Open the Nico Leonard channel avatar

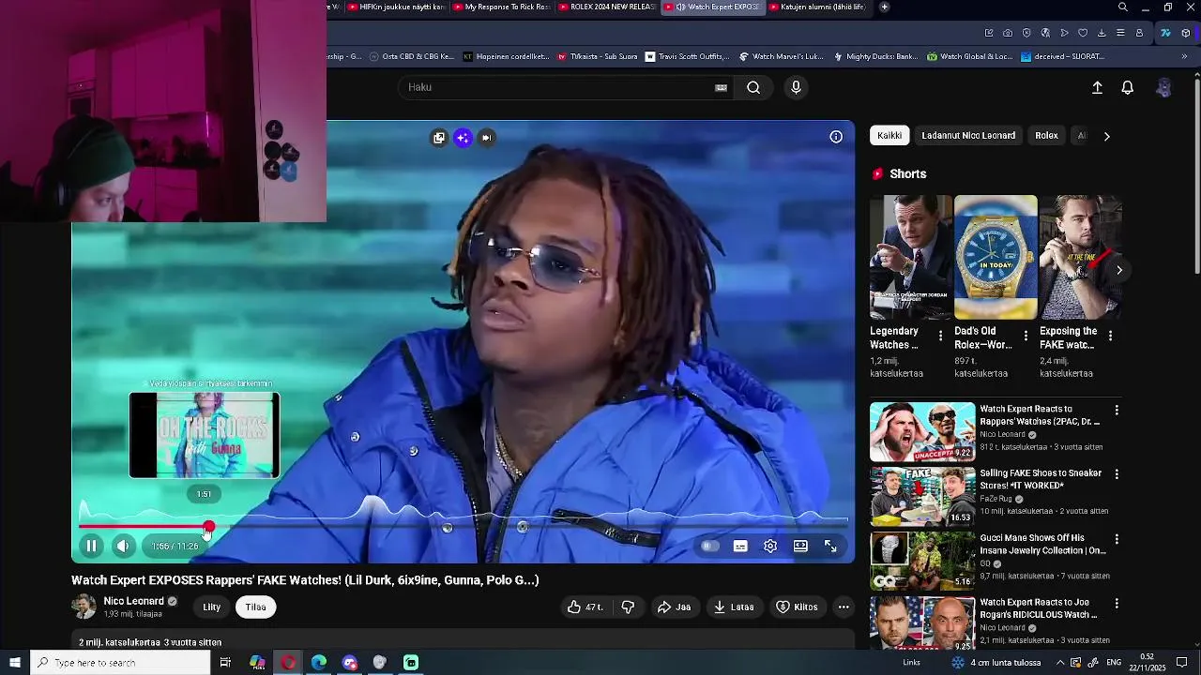click(84, 607)
